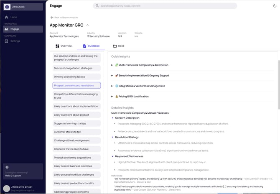
Task: Select Likely process/workflow challenges topic
Action: click(76, 175)
